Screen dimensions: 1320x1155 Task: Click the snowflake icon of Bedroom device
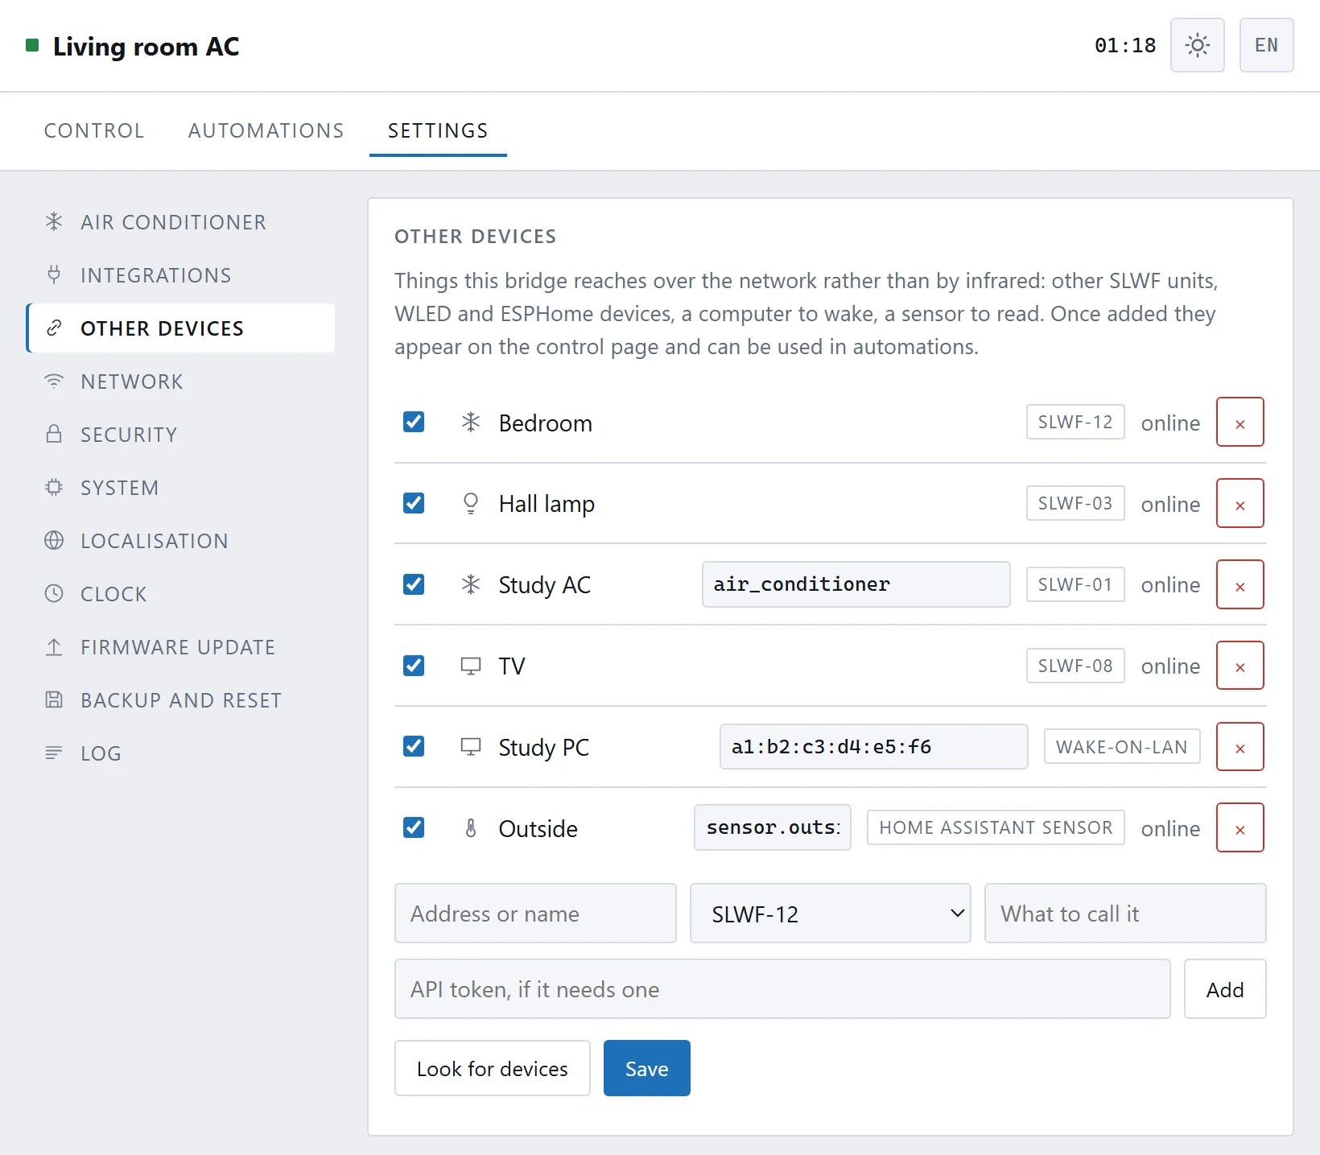tap(471, 422)
